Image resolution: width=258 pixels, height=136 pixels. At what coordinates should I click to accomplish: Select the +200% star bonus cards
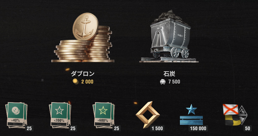pos(60,115)
